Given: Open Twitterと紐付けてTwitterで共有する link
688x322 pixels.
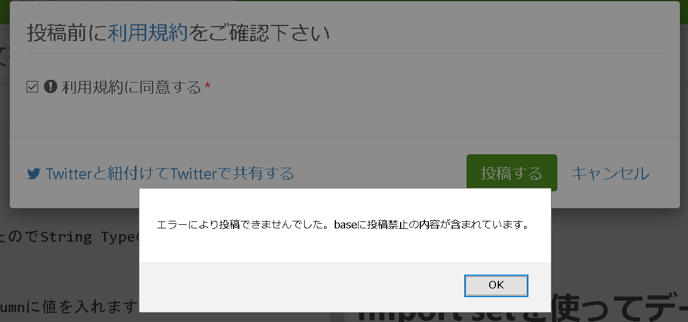Looking at the screenshot, I should 170,174.
